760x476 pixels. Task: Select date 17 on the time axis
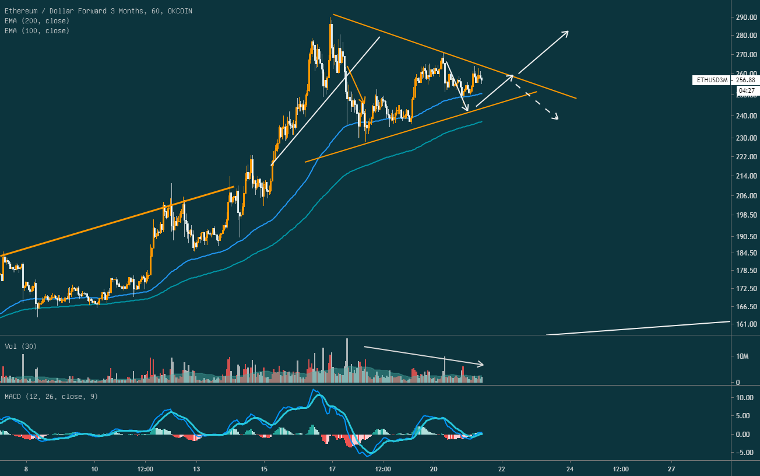pos(332,469)
